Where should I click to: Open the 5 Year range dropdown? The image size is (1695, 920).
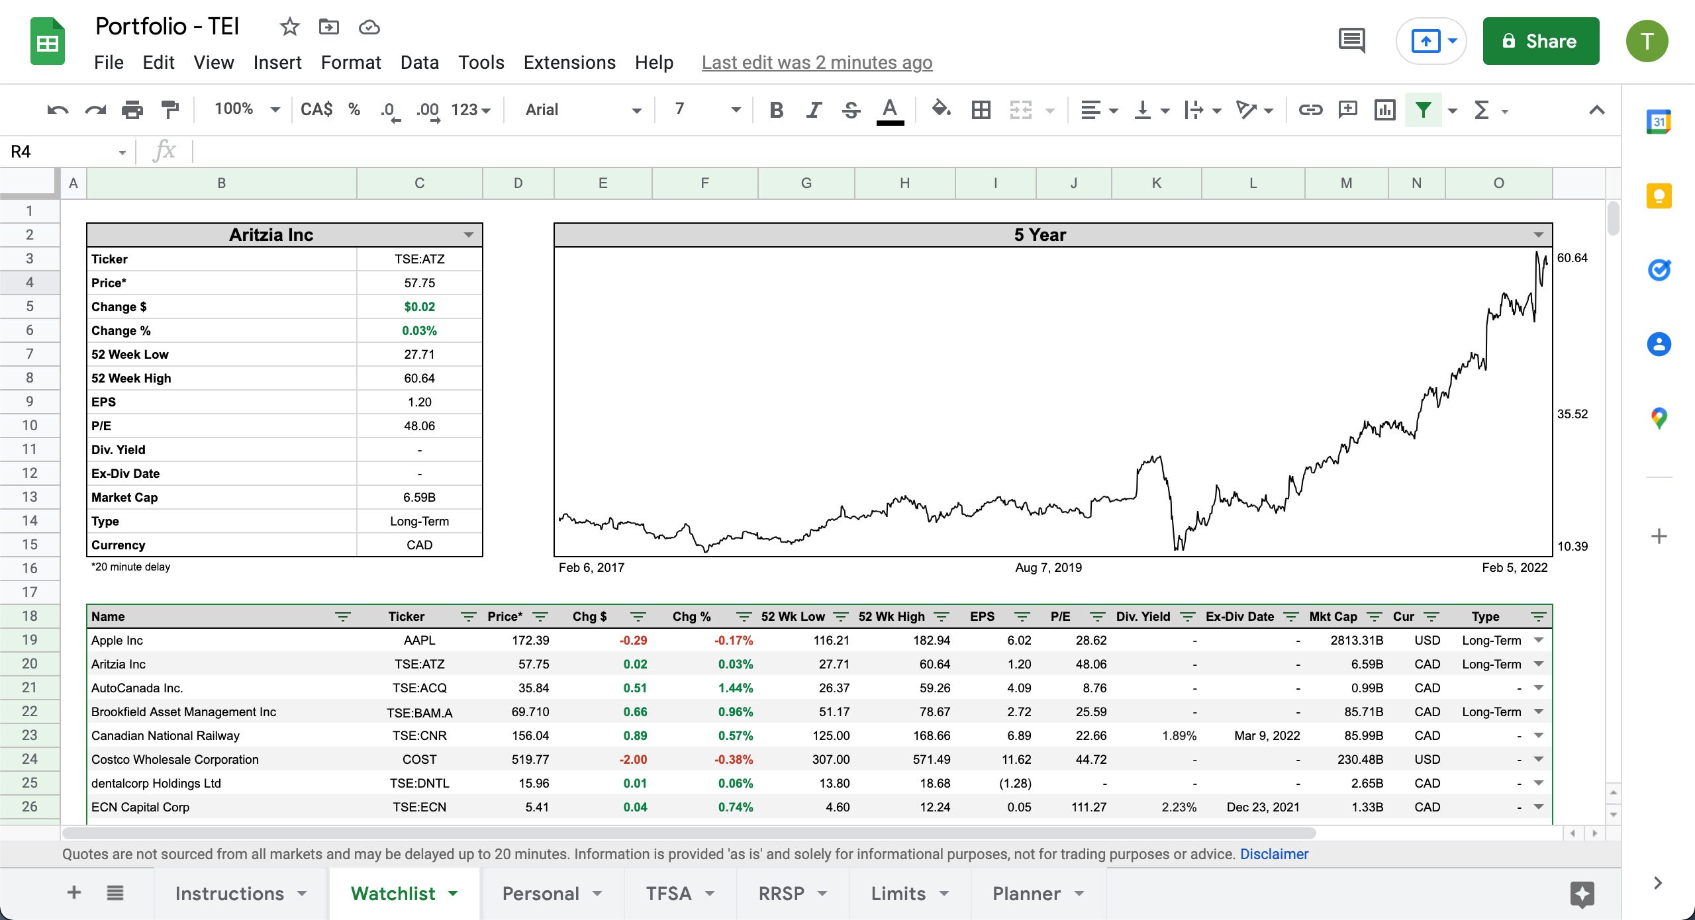pyautogui.click(x=1538, y=235)
